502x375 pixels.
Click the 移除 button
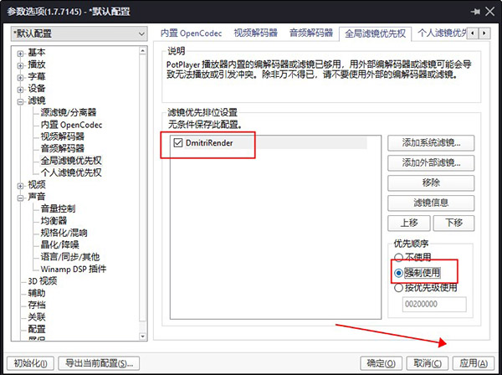coord(431,182)
